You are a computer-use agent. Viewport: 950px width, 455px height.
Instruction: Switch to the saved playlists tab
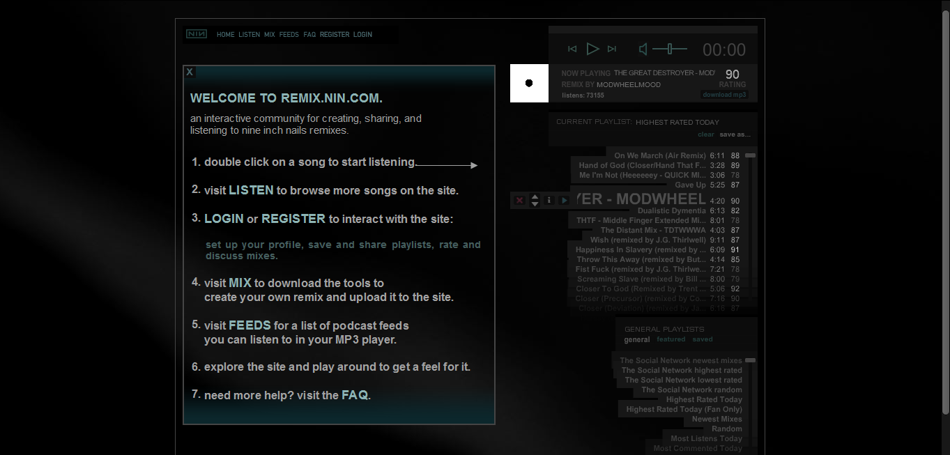pos(703,339)
